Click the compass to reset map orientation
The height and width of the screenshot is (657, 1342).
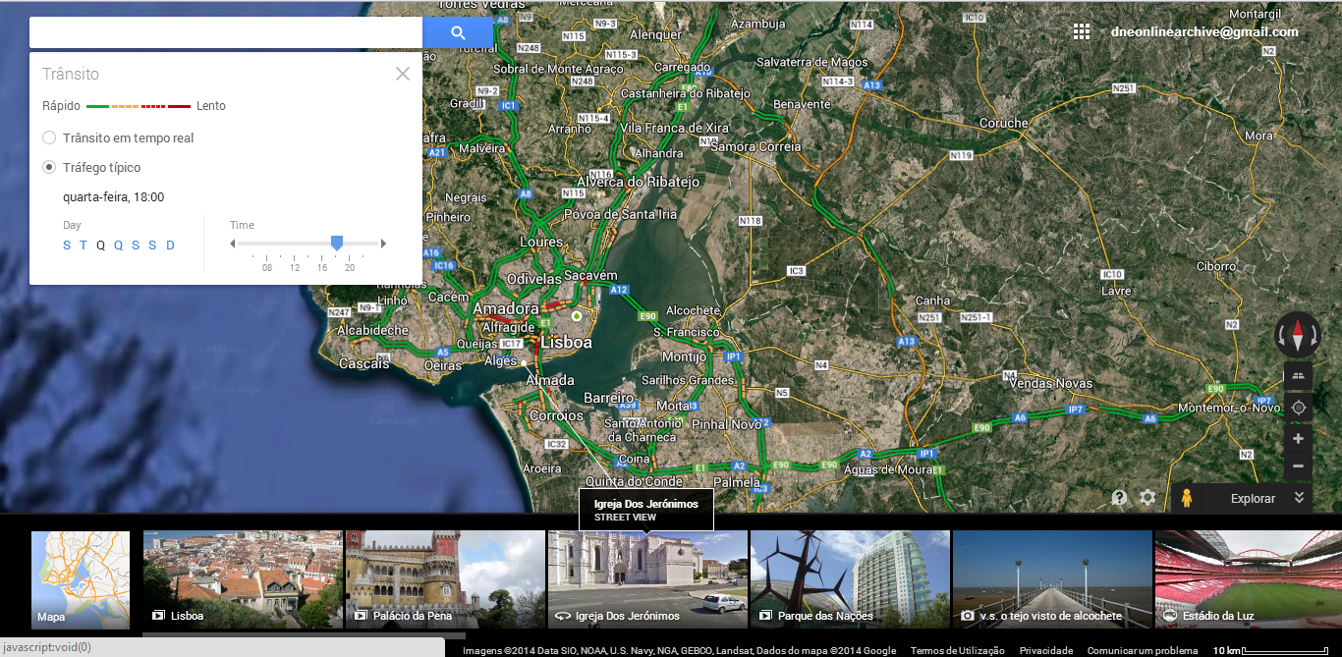click(1297, 334)
